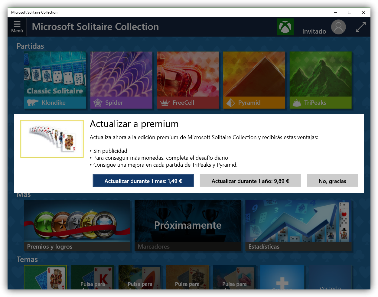Click the Pyramid diamond icon
The image size is (378, 297).
(x=231, y=103)
